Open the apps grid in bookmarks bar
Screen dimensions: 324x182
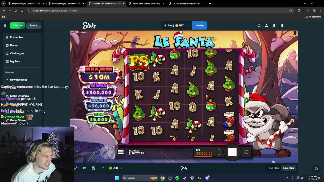coord(3,17)
